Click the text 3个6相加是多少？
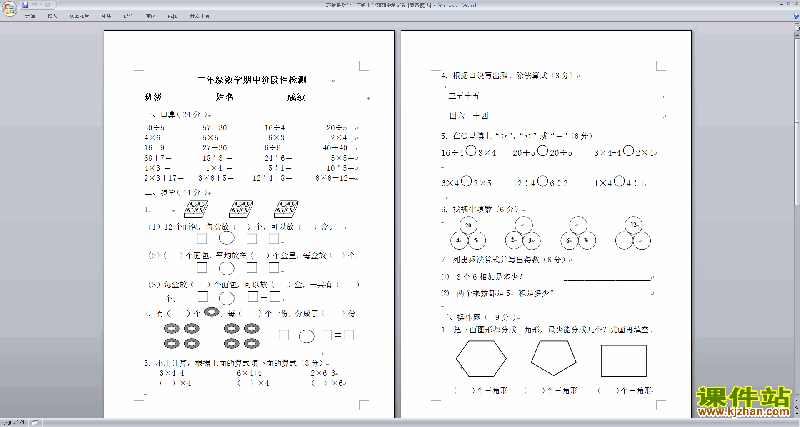The height and width of the screenshot is (427, 800). click(x=490, y=277)
